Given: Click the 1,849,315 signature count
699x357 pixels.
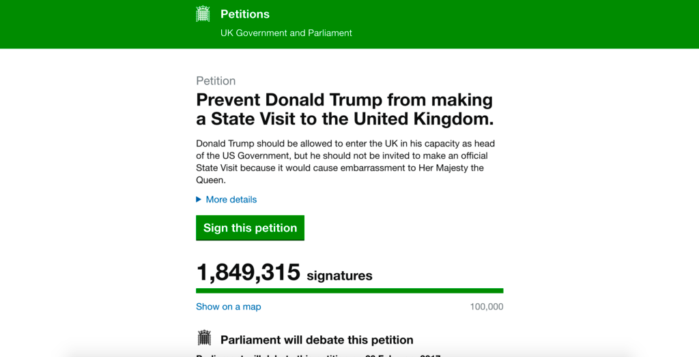Looking at the screenshot, I should tap(248, 272).
